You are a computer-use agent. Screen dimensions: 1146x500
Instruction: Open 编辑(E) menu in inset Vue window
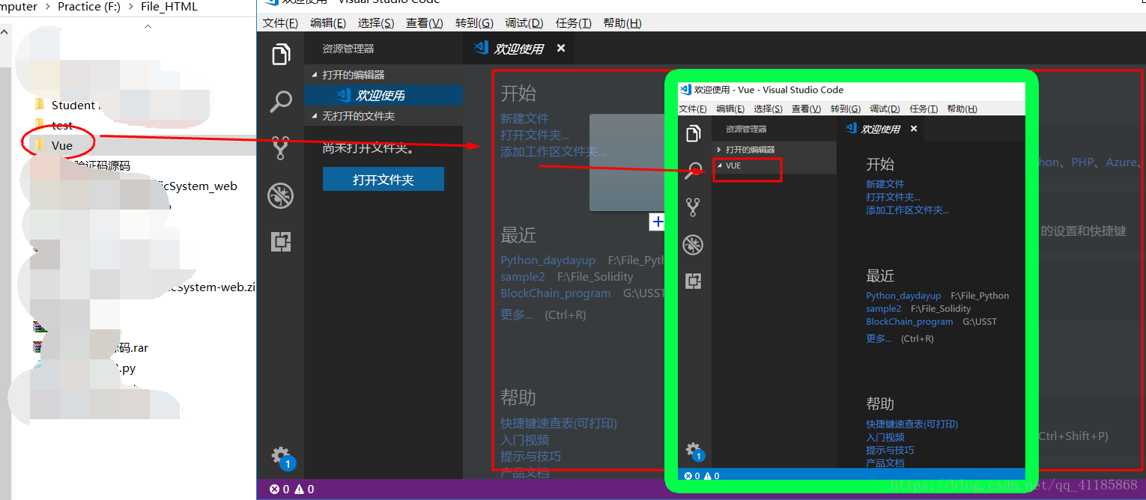coord(730,109)
